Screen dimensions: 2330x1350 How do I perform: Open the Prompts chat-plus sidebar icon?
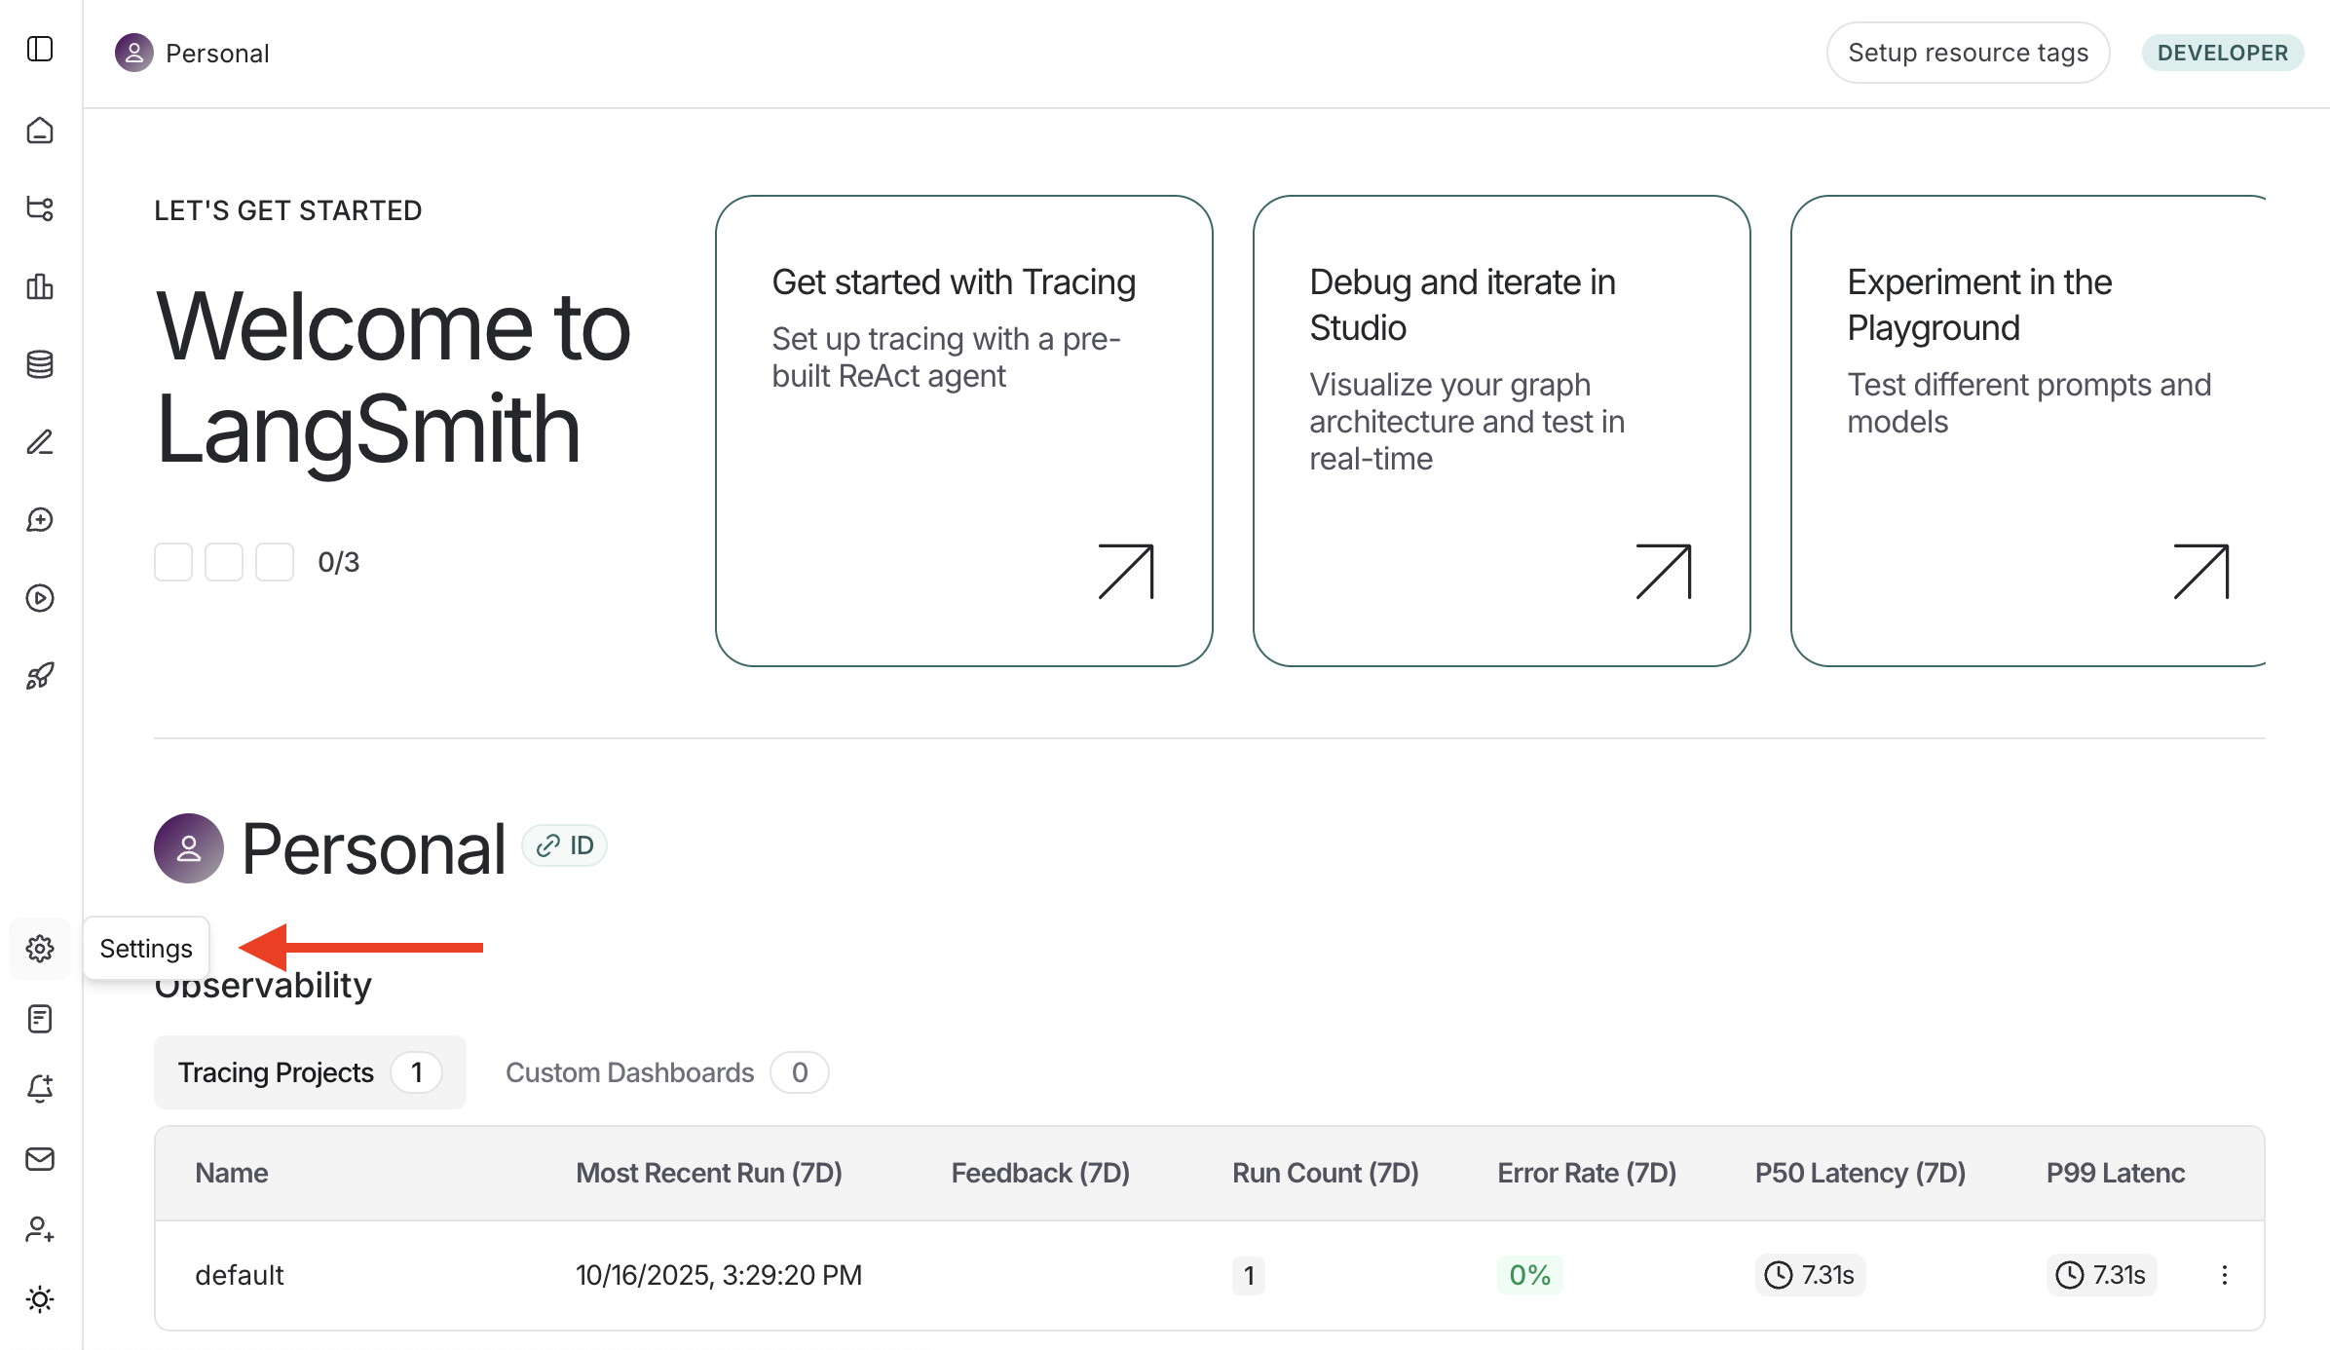coord(40,520)
